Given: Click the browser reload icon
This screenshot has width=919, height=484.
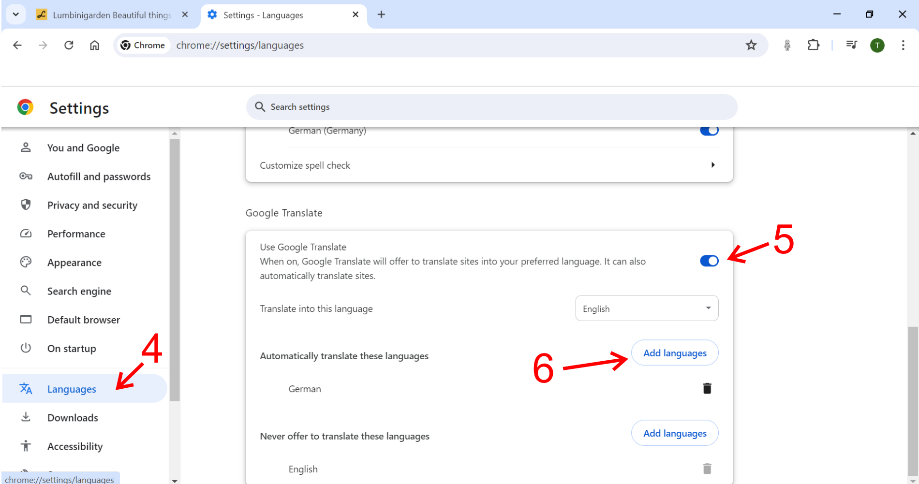Looking at the screenshot, I should 69,45.
